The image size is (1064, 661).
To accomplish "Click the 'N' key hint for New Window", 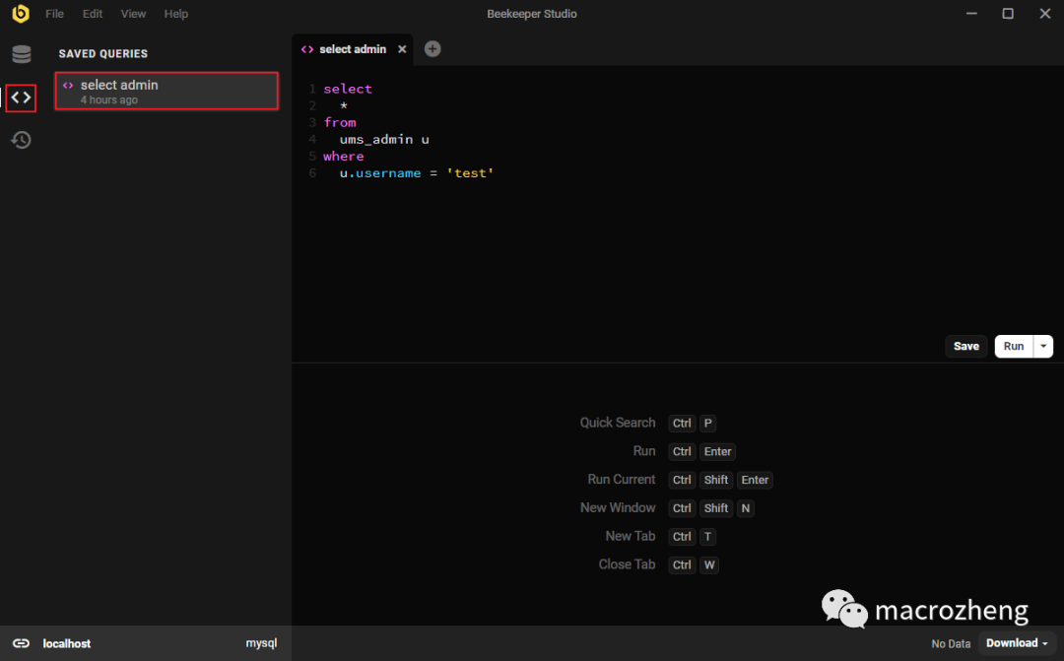I will pos(745,508).
